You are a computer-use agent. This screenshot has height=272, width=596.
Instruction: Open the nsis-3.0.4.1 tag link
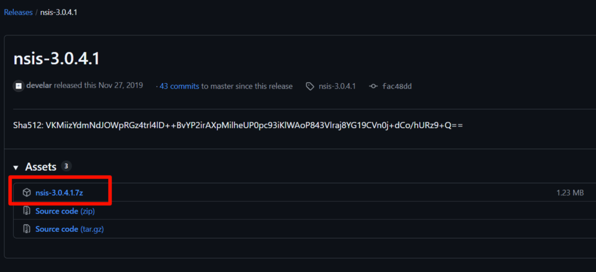click(337, 86)
